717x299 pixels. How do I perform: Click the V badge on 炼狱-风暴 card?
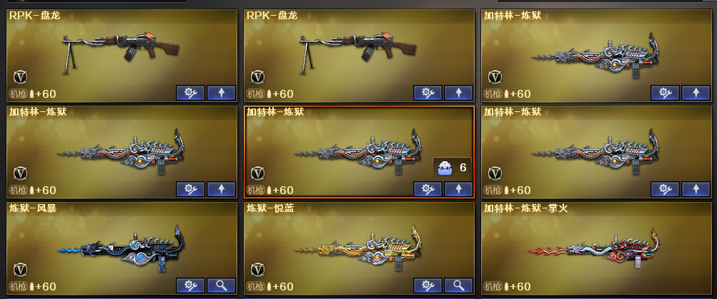(20, 269)
